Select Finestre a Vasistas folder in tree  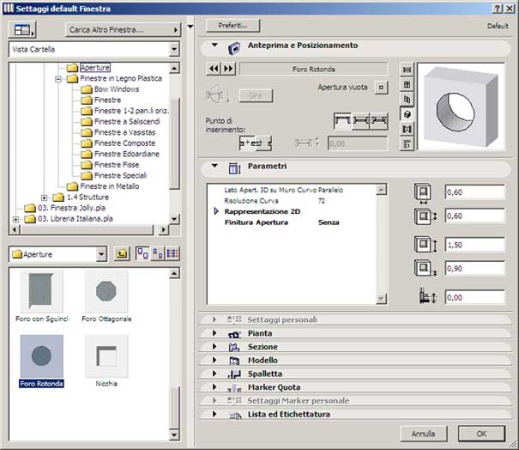126,132
